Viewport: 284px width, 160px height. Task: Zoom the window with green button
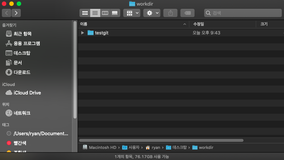(19, 4)
